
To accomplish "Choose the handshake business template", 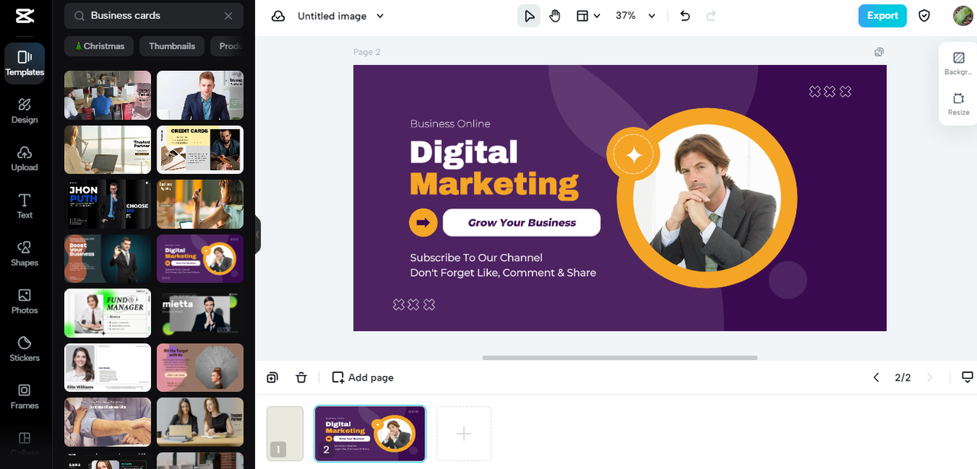I will pyautogui.click(x=107, y=422).
